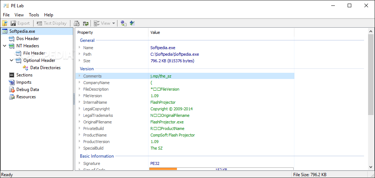Select the FileDescription property row

coord(185,89)
